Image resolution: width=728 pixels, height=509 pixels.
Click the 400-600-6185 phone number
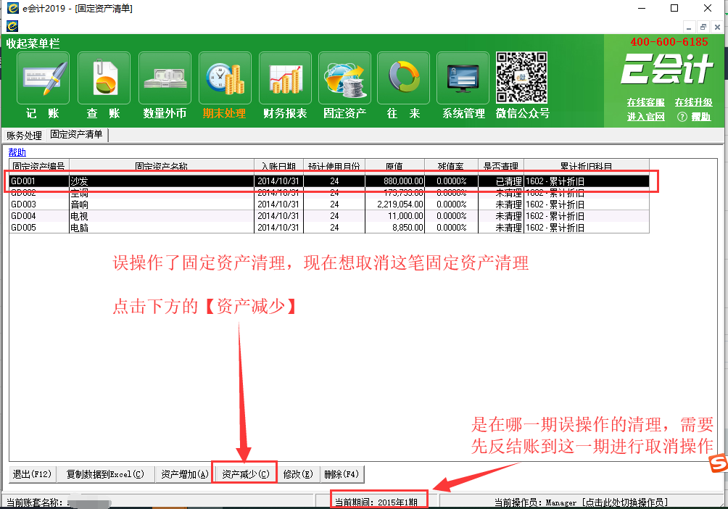(x=669, y=42)
